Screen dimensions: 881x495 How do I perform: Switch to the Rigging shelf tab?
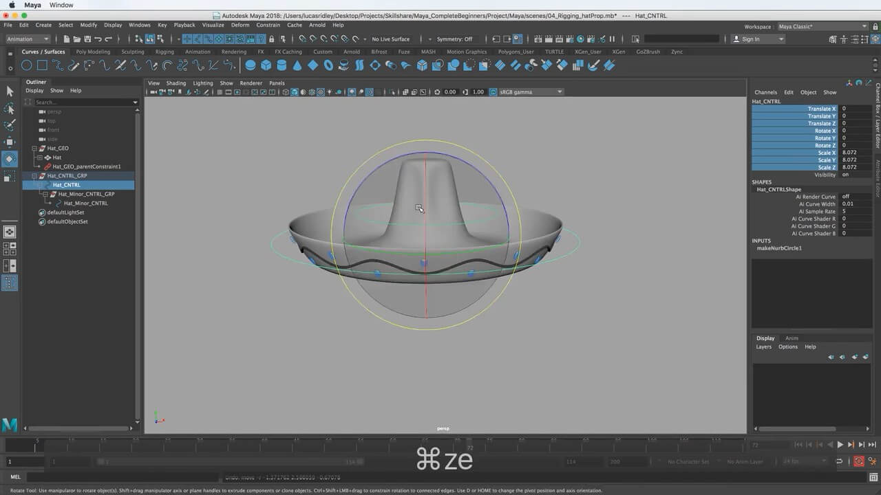click(164, 52)
